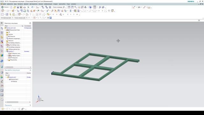Select Rama2 part in file view
The width and height of the screenshot is (204, 115).
(15, 81)
